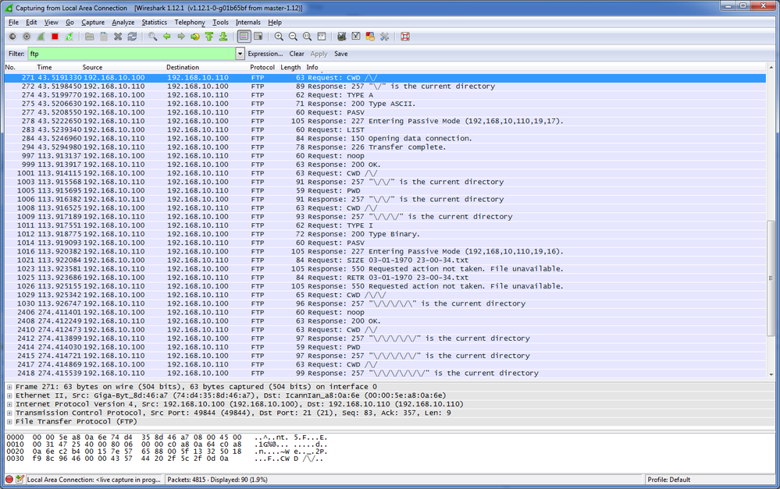Zoom in on the packet list
The width and height of the screenshot is (780, 489).
click(279, 37)
